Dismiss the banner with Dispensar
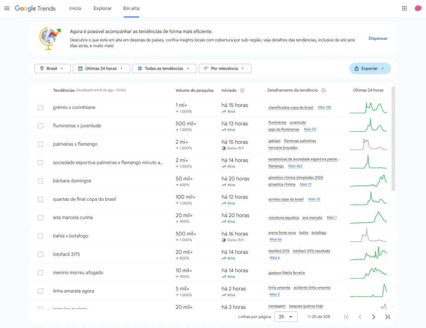The width and height of the screenshot is (426, 328). pos(378,38)
